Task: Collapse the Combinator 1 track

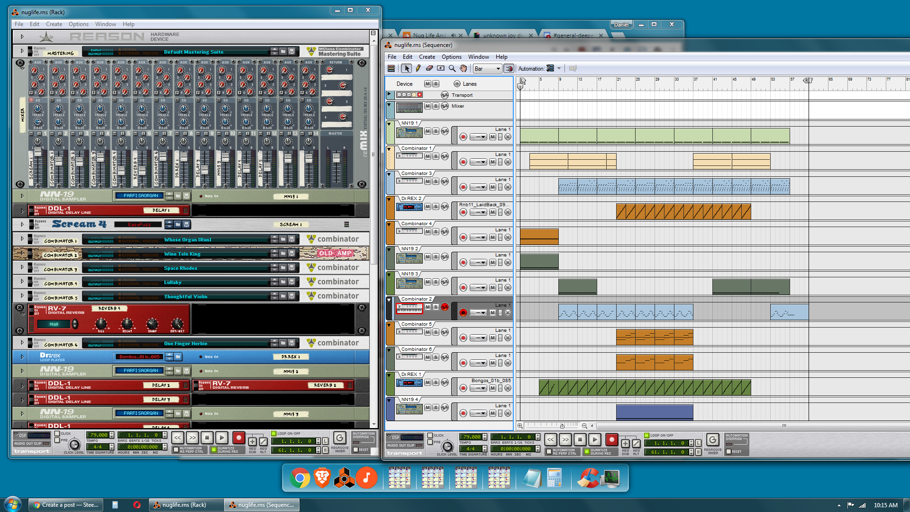Action: point(389,149)
